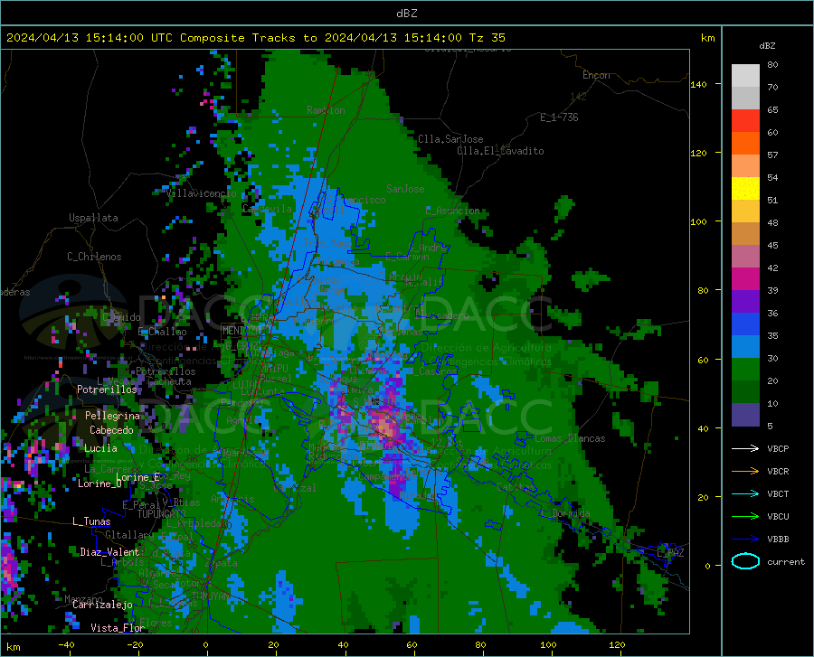Click the 'VBCP' legend label
This screenshot has height=657, width=814.
pos(778,448)
